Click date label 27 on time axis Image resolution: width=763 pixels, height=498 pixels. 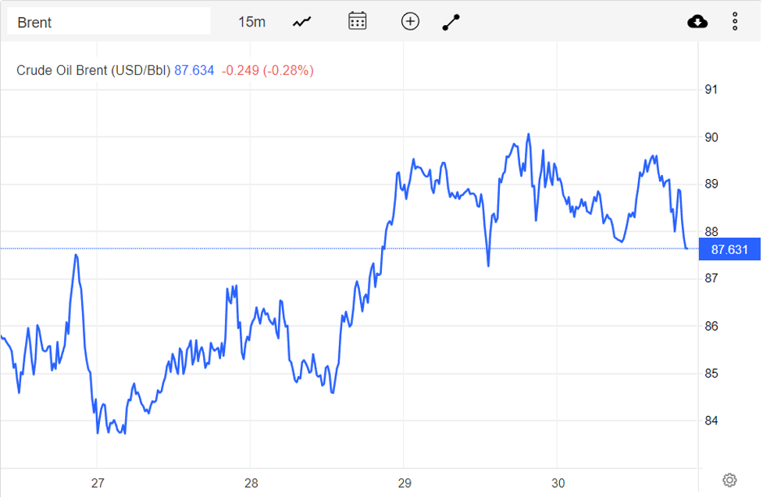[x=98, y=482]
